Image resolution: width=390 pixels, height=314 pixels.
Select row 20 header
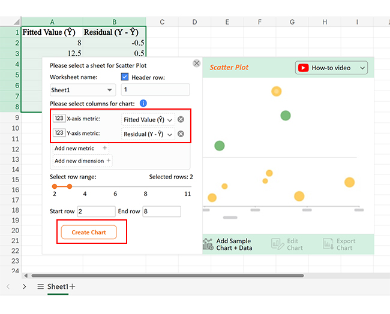[11, 230]
